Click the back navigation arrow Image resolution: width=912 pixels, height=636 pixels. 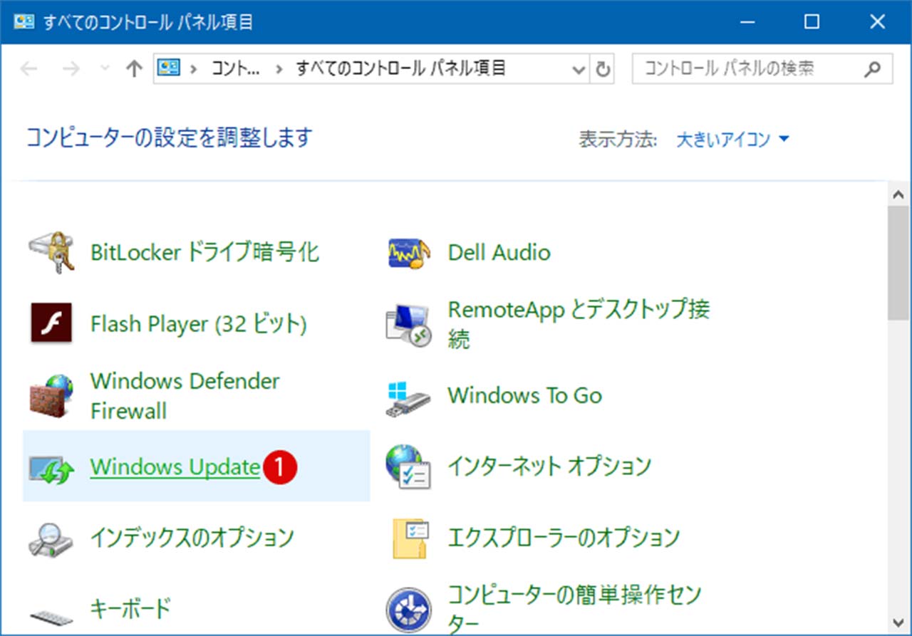29,69
